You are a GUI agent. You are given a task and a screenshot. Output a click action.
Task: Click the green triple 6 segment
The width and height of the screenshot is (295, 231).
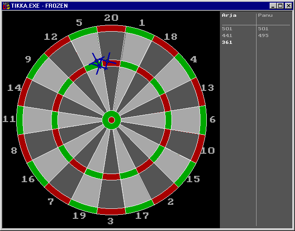pos(168,120)
